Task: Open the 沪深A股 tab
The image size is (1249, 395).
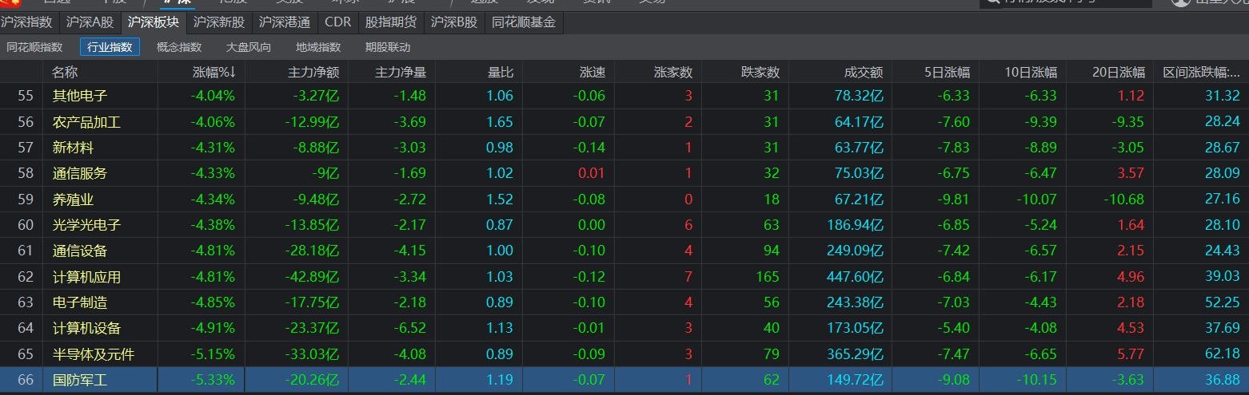Action: [x=90, y=22]
